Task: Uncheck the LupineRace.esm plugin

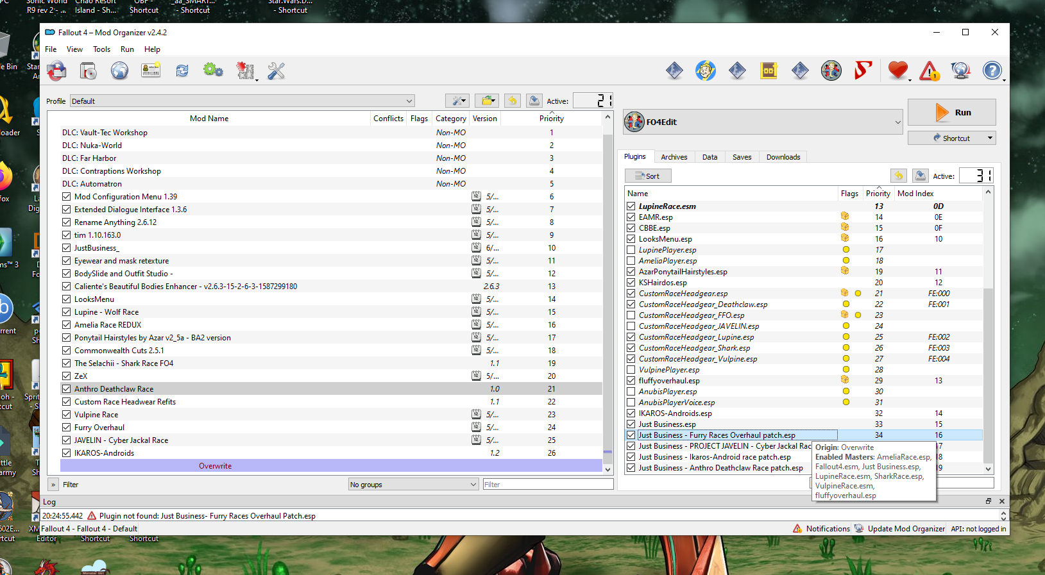Action: [x=631, y=206]
